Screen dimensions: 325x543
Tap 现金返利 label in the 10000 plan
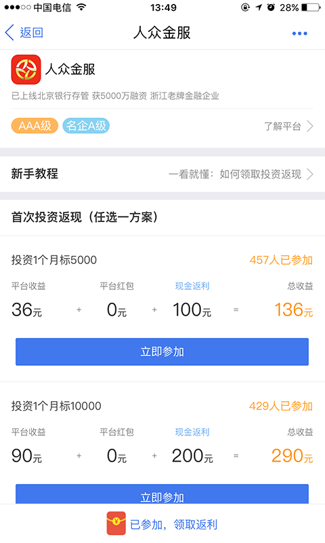coord(192,432)
